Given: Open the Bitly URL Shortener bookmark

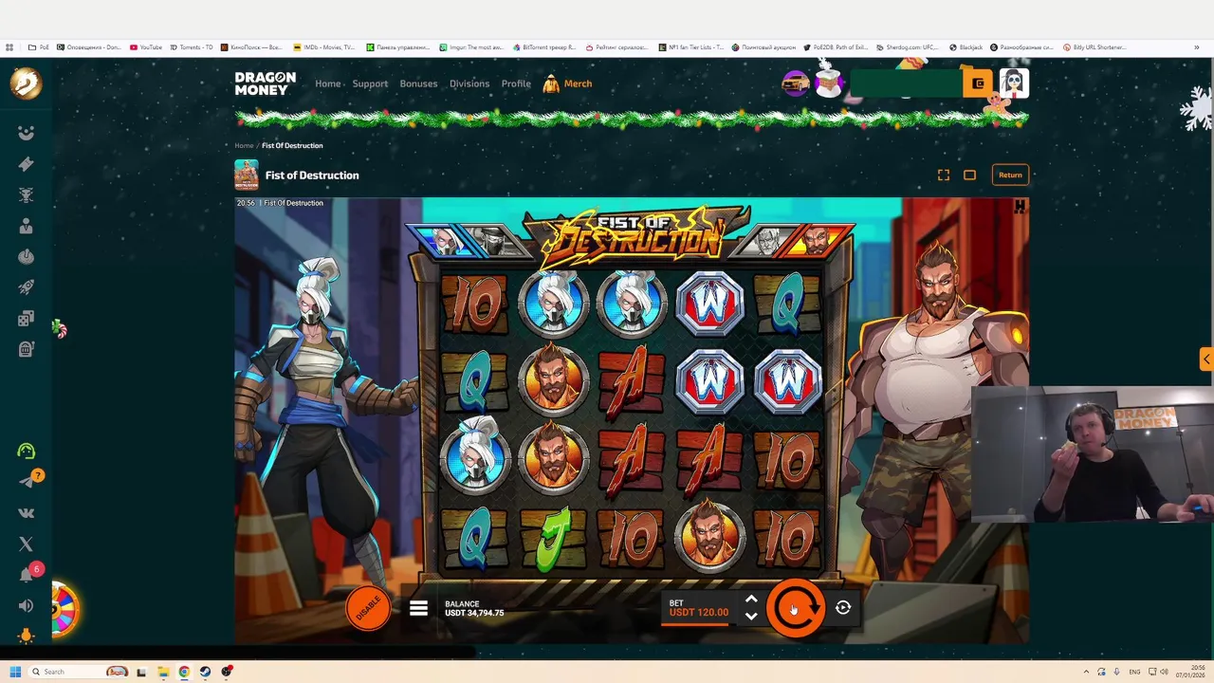Looking at the screenshot, I should pos(1094,46).
